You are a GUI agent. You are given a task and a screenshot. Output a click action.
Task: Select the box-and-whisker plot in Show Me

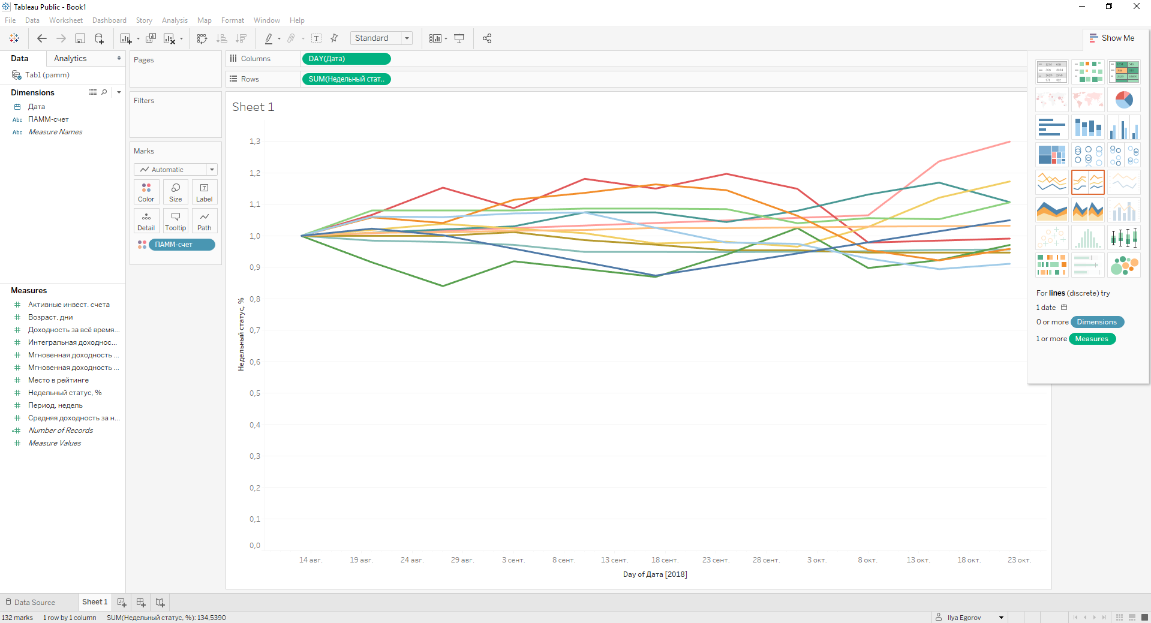click(x=1124, y=237)
